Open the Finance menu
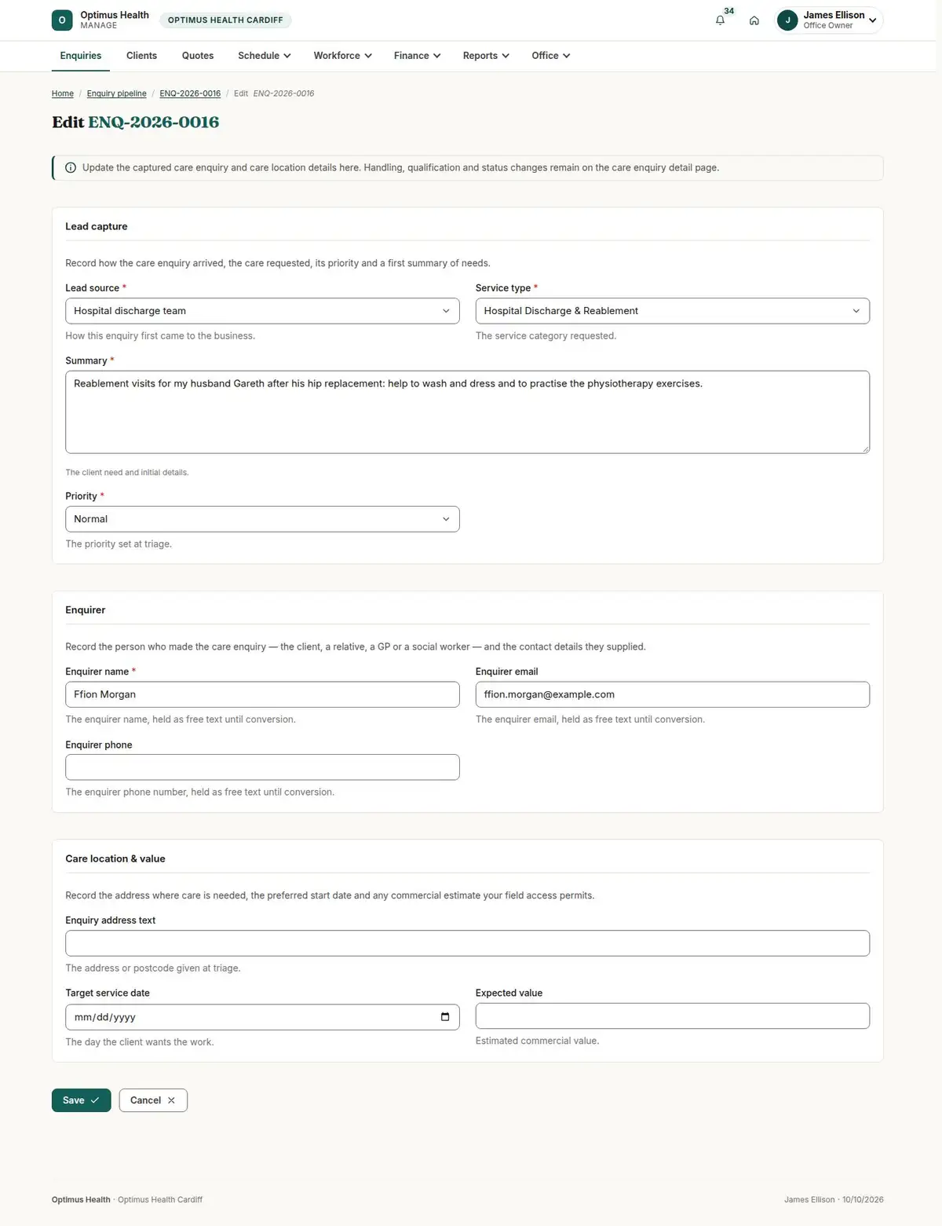Viewport: 942px width, 1226px height. (x=417, y=56)
